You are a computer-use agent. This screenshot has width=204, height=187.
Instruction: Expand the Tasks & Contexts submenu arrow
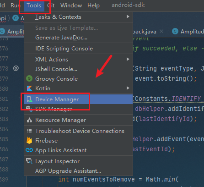point(128,16)
